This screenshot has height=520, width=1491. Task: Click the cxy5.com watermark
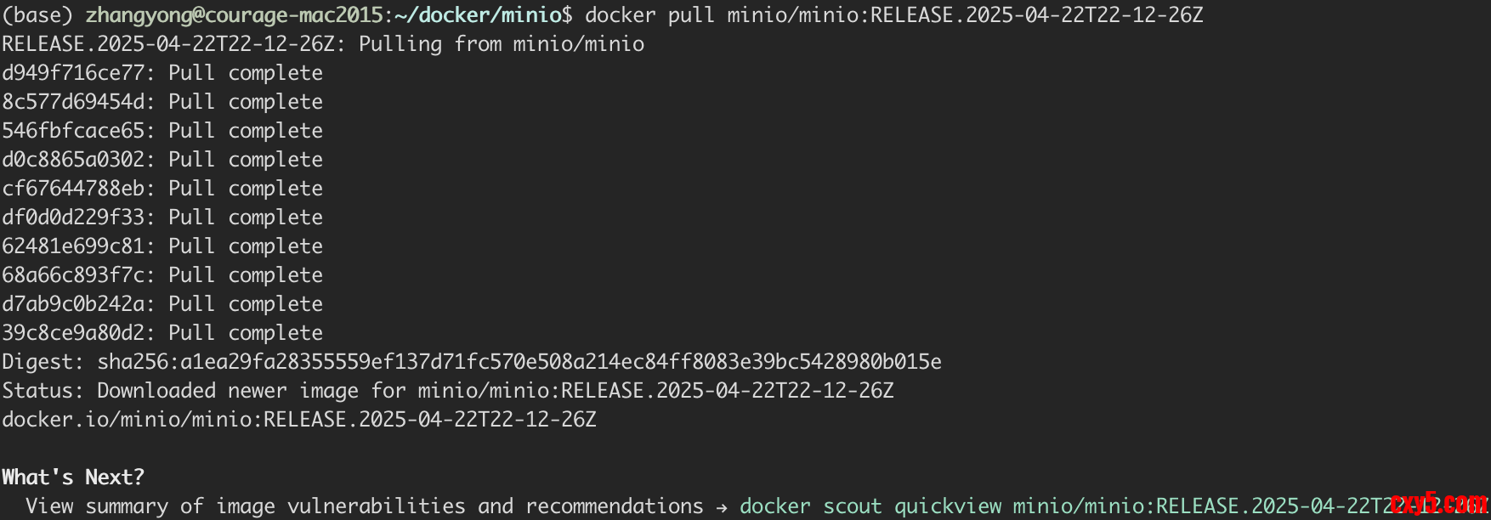1438,503
